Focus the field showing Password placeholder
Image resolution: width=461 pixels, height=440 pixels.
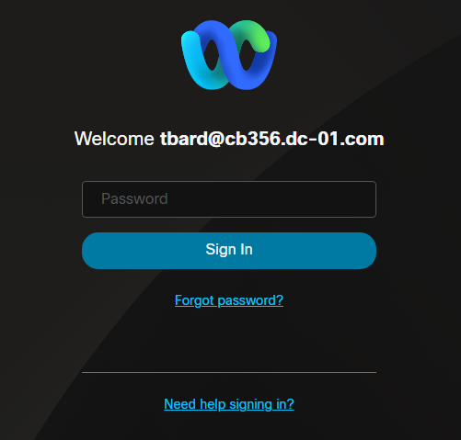[229, 199]
